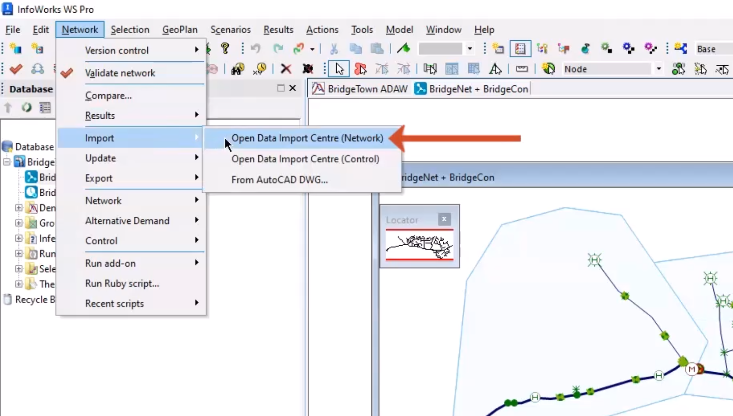Switch to BridgeNet + BridgeCon tab
The height and width of the screenshot is (416, 733).
tap(471, 89)
